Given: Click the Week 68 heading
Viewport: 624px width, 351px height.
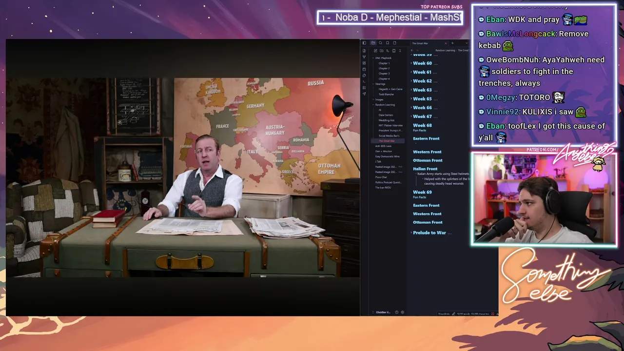Looking at the screenshot, I should tap(422, 125).
